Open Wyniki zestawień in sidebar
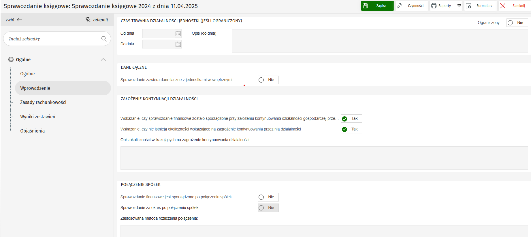Viewport: 531px width, 237px height. tap(37, 117)
